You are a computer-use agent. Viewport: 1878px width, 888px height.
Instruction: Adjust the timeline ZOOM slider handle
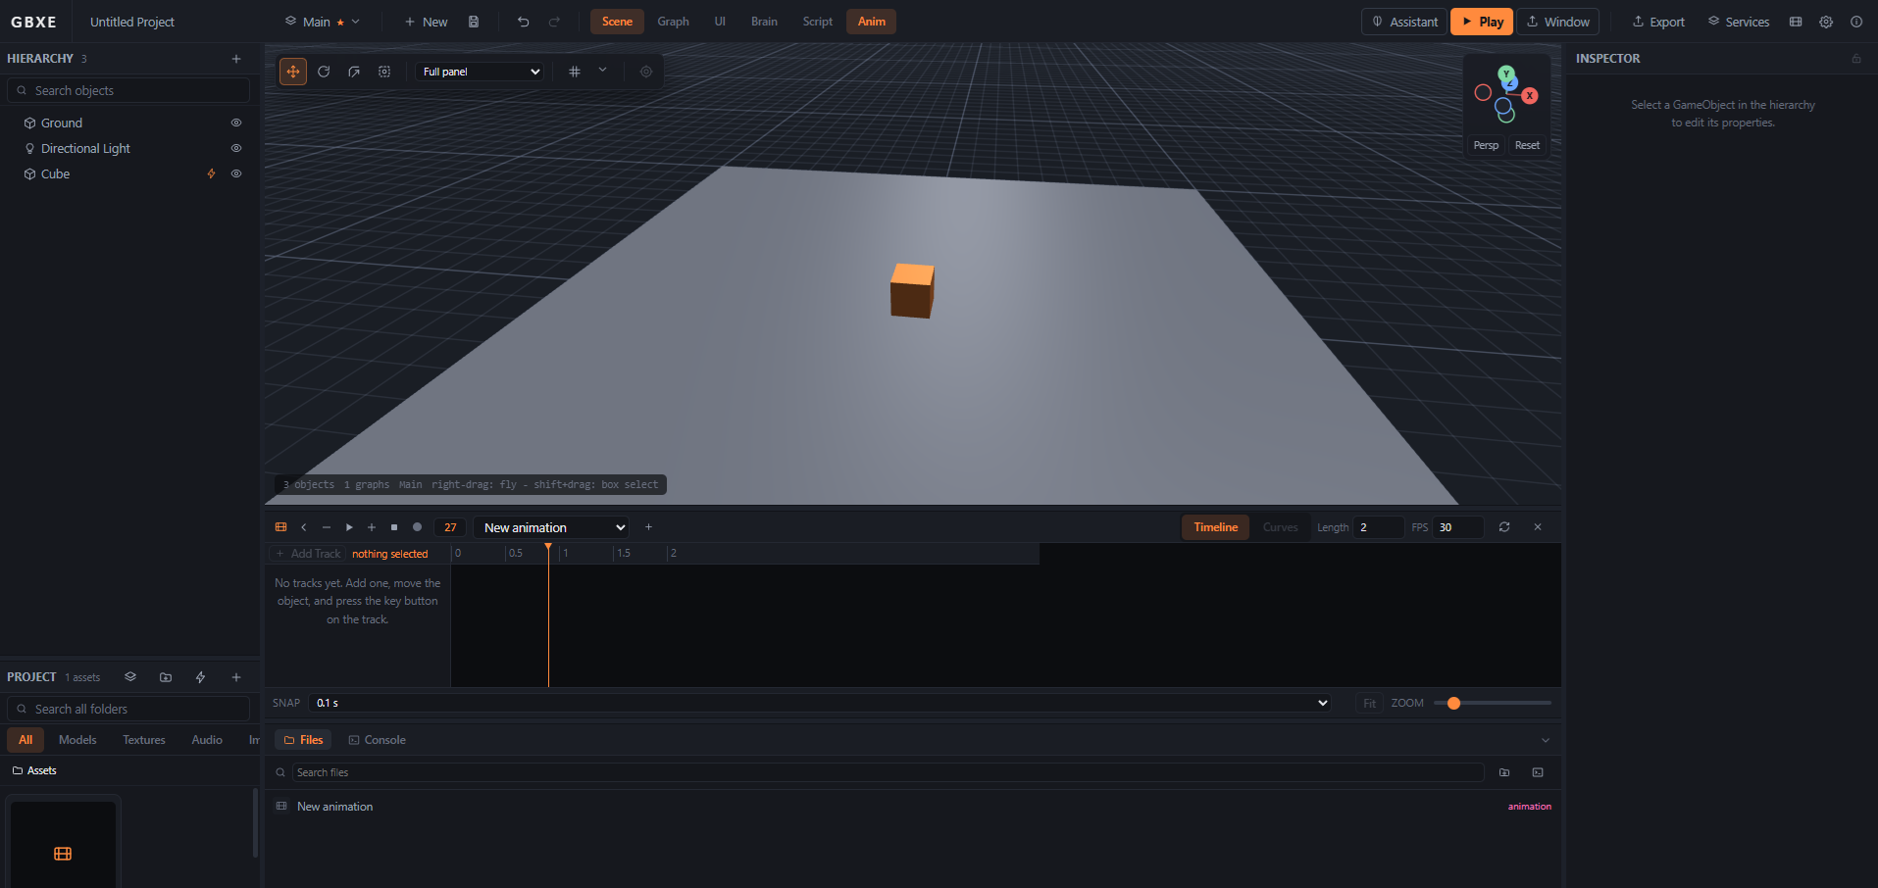1454,703
